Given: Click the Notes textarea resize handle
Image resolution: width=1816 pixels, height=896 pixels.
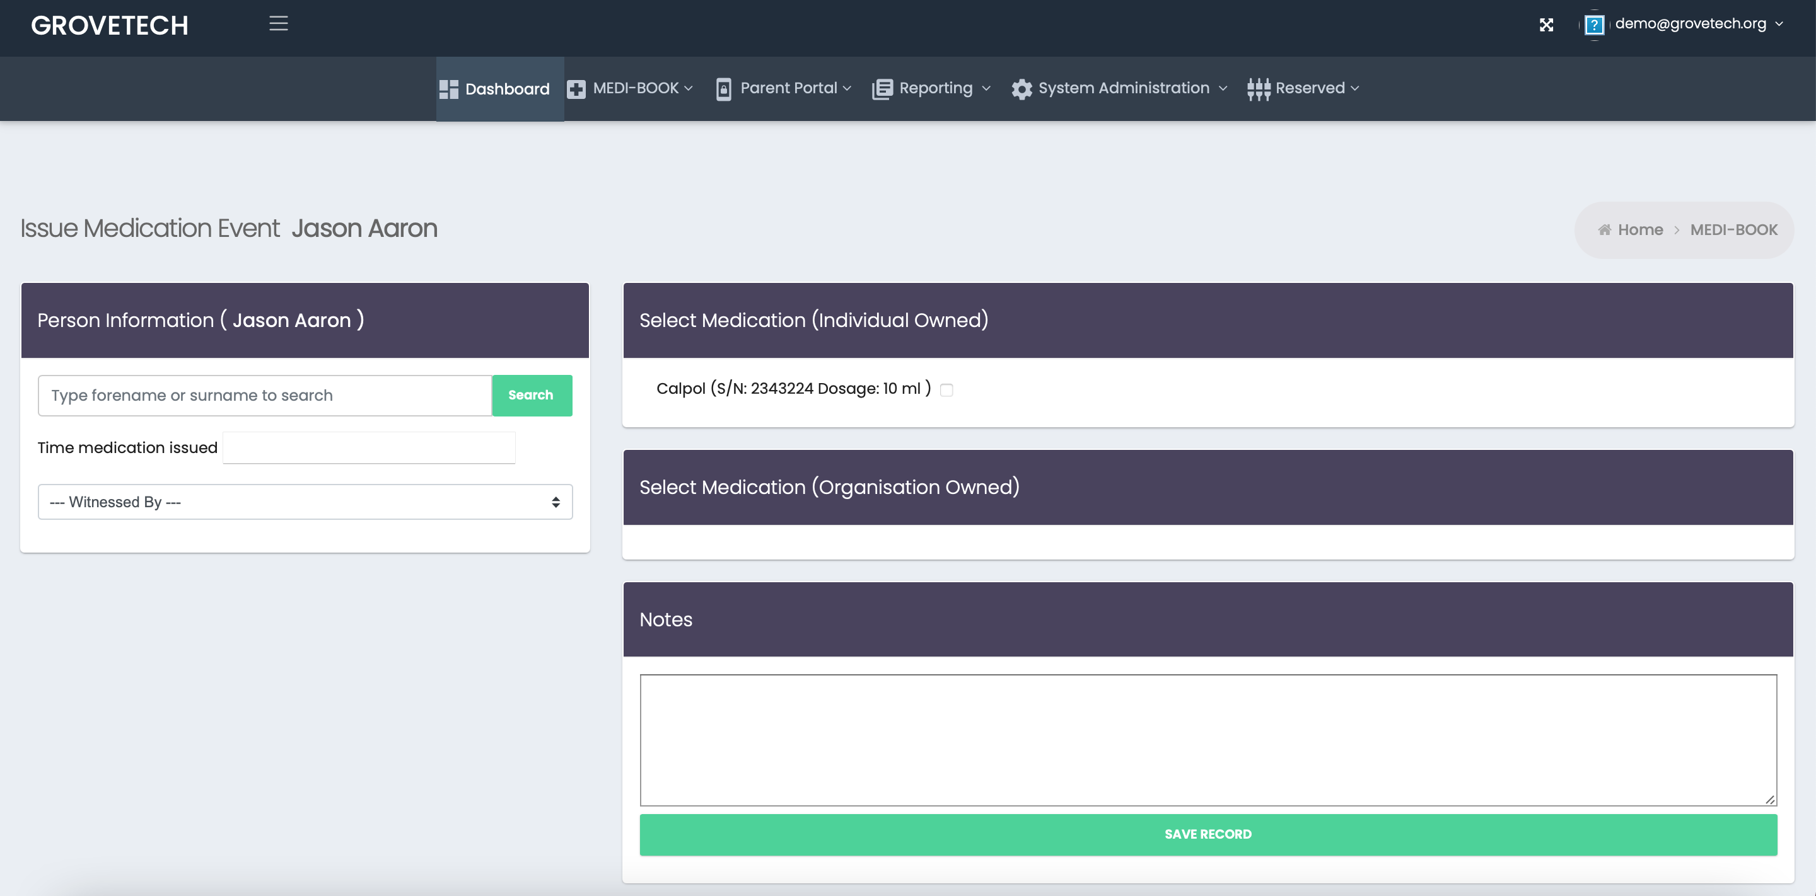Looking at the screenshot, I should 1769,799.
